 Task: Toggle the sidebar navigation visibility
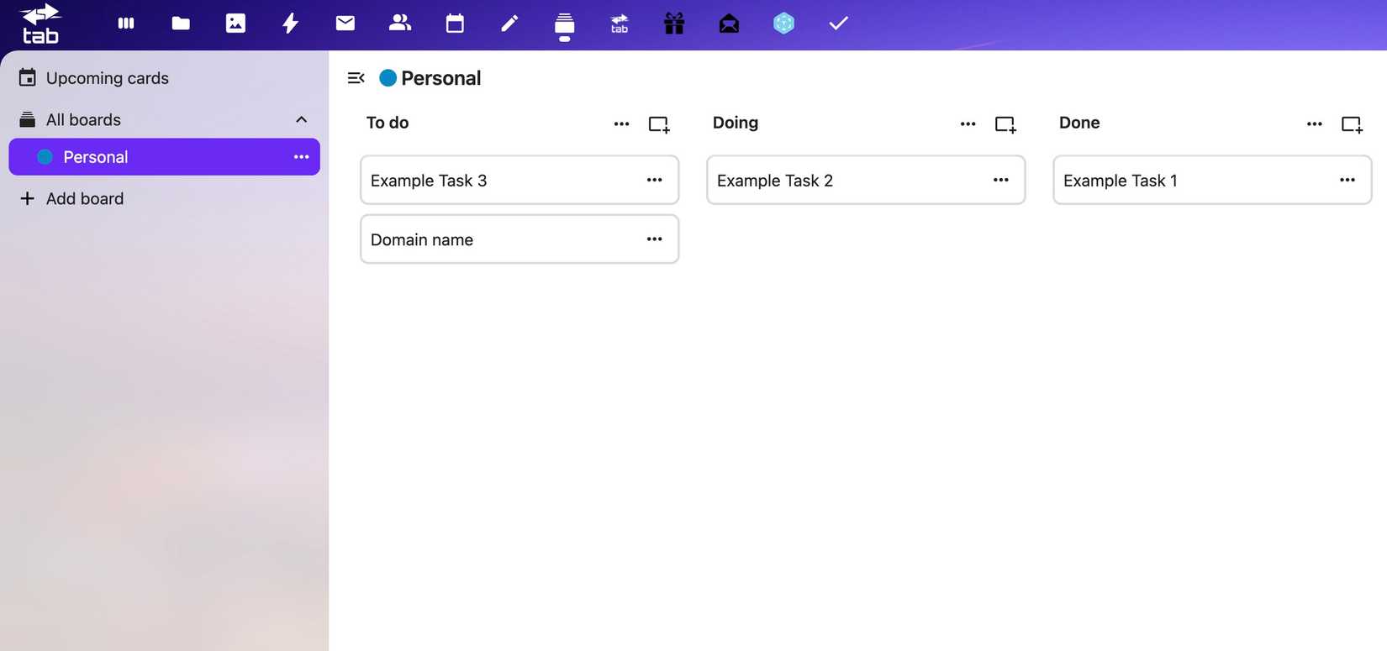pyautogui.click(x=356, y=78)
